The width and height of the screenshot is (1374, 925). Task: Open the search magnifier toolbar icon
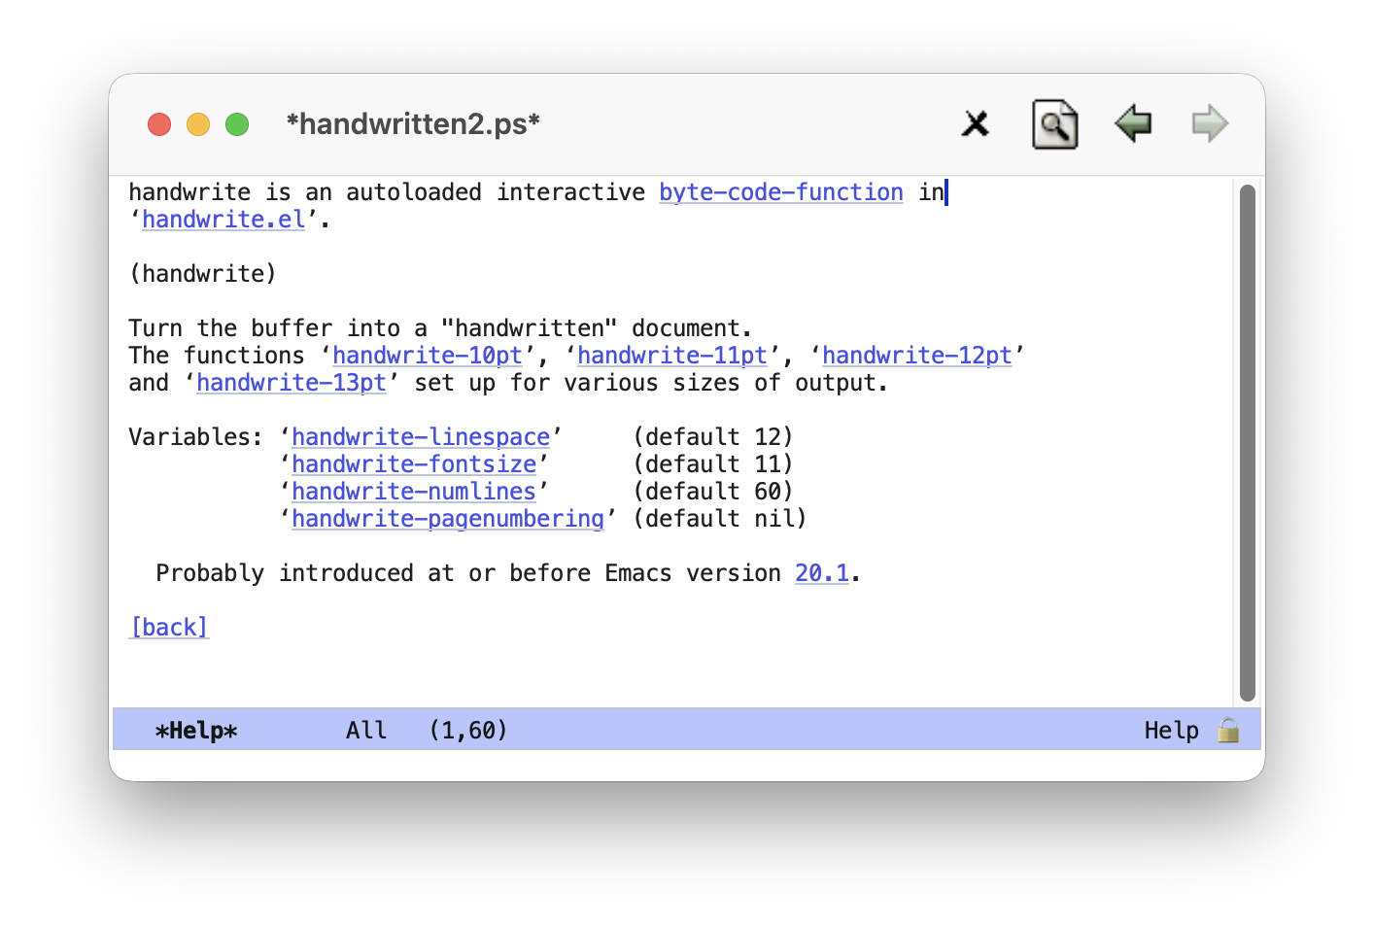[1054, 124]
